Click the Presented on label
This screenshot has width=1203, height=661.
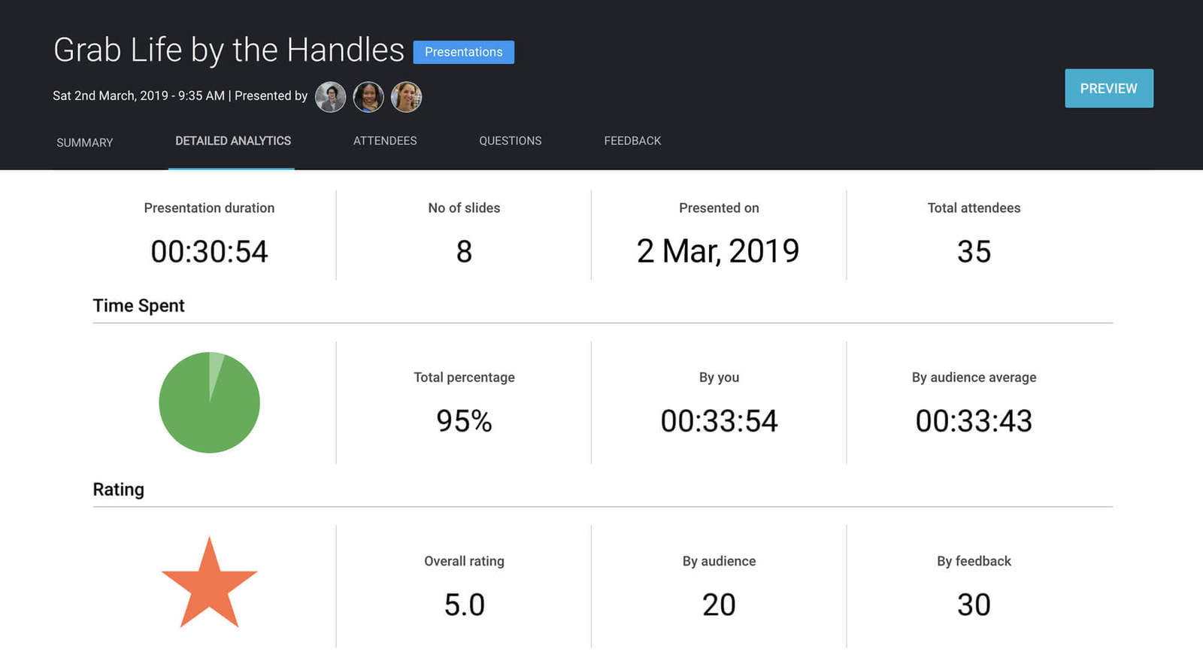[x=719, y=208]
